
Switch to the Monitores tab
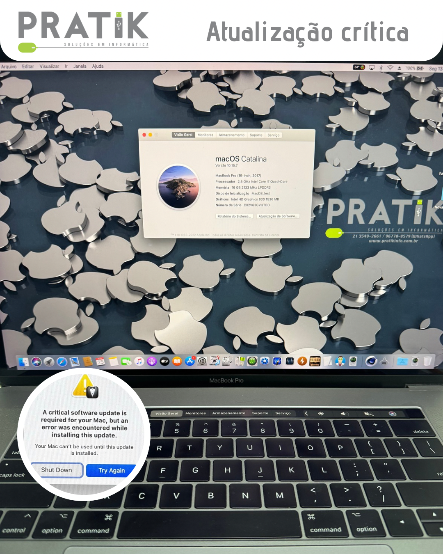(205, 135)
